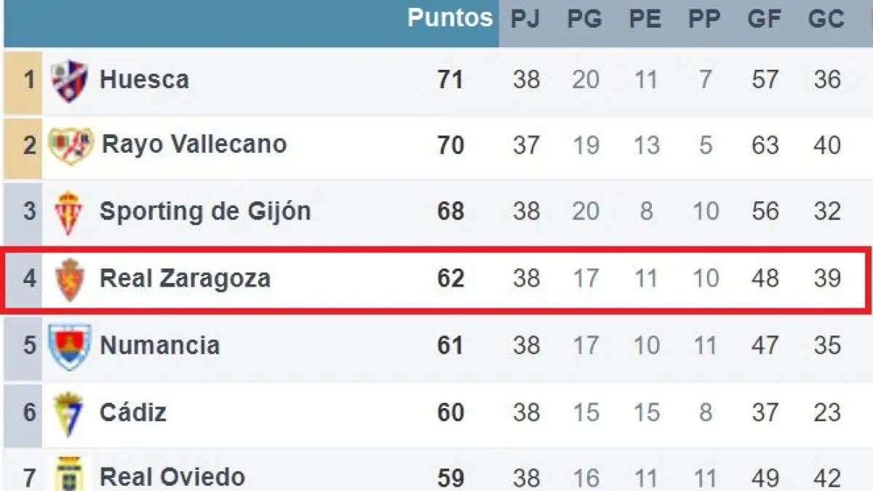Sort by PG column header

[x=585, y=20]
